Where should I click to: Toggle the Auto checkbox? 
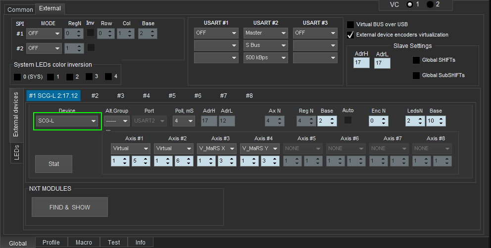pos(348,120)
